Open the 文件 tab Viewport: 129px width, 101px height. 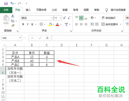(x=6, y=10)
